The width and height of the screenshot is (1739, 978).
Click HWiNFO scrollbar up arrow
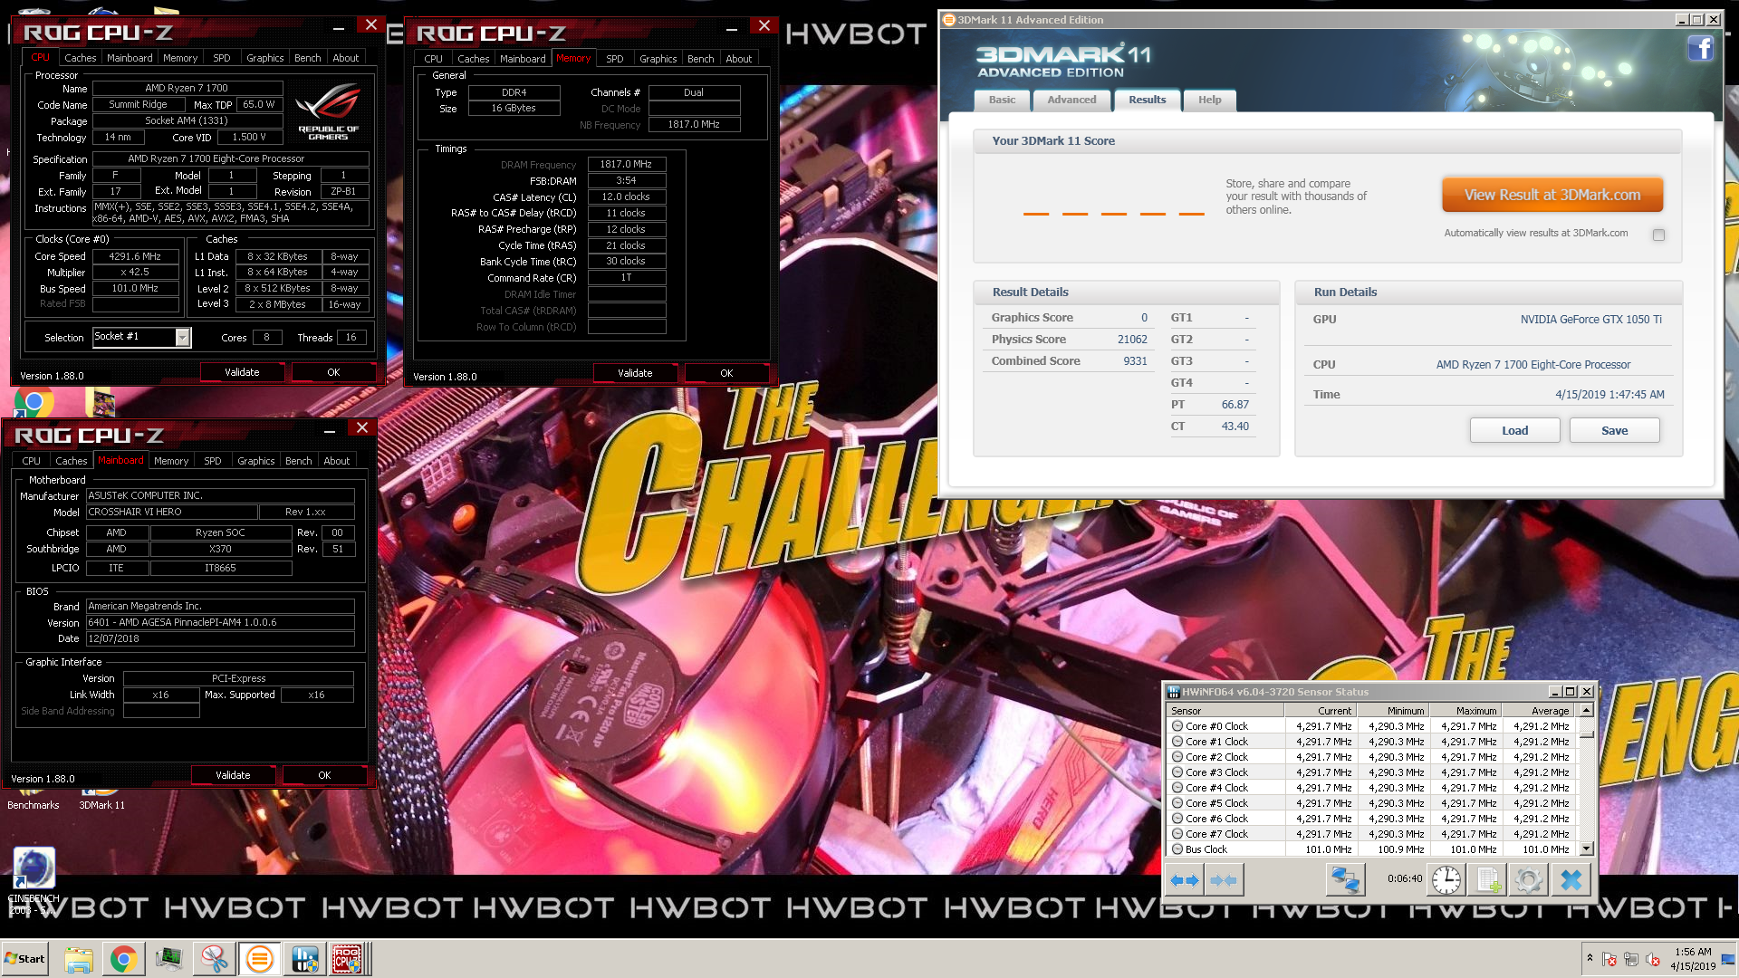tap(1587, 711)
